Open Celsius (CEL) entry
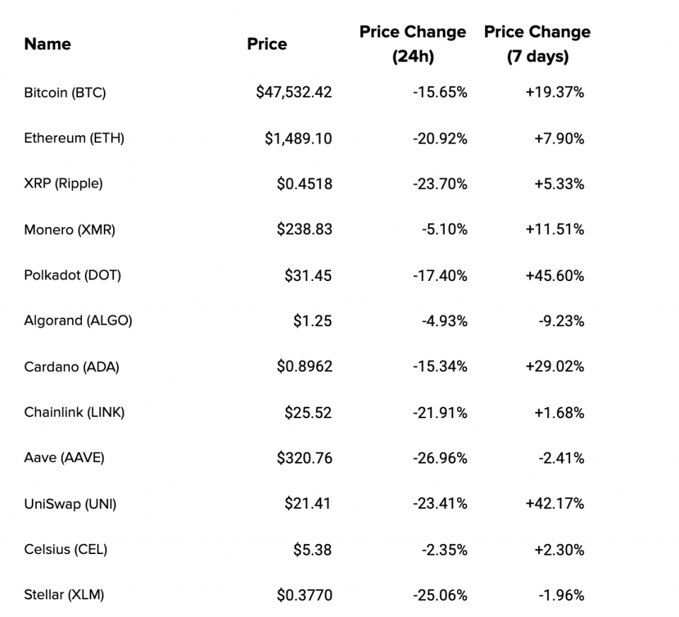This screenshot has width=679, height=617. (x=66, y=549)
